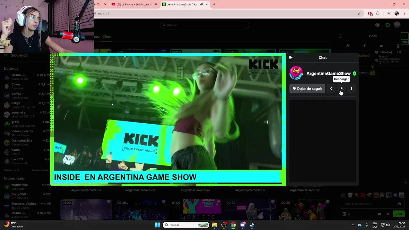Open ArgentinaGameShow channel name in clip panel

point(328,73)
